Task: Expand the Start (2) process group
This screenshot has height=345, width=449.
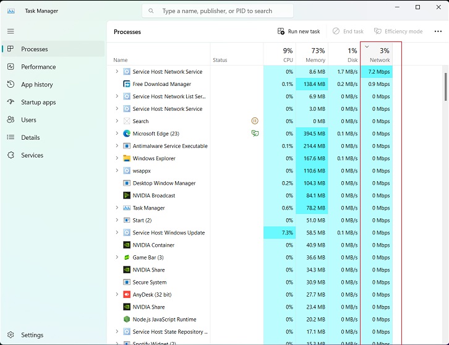Action: coord(117,220)
